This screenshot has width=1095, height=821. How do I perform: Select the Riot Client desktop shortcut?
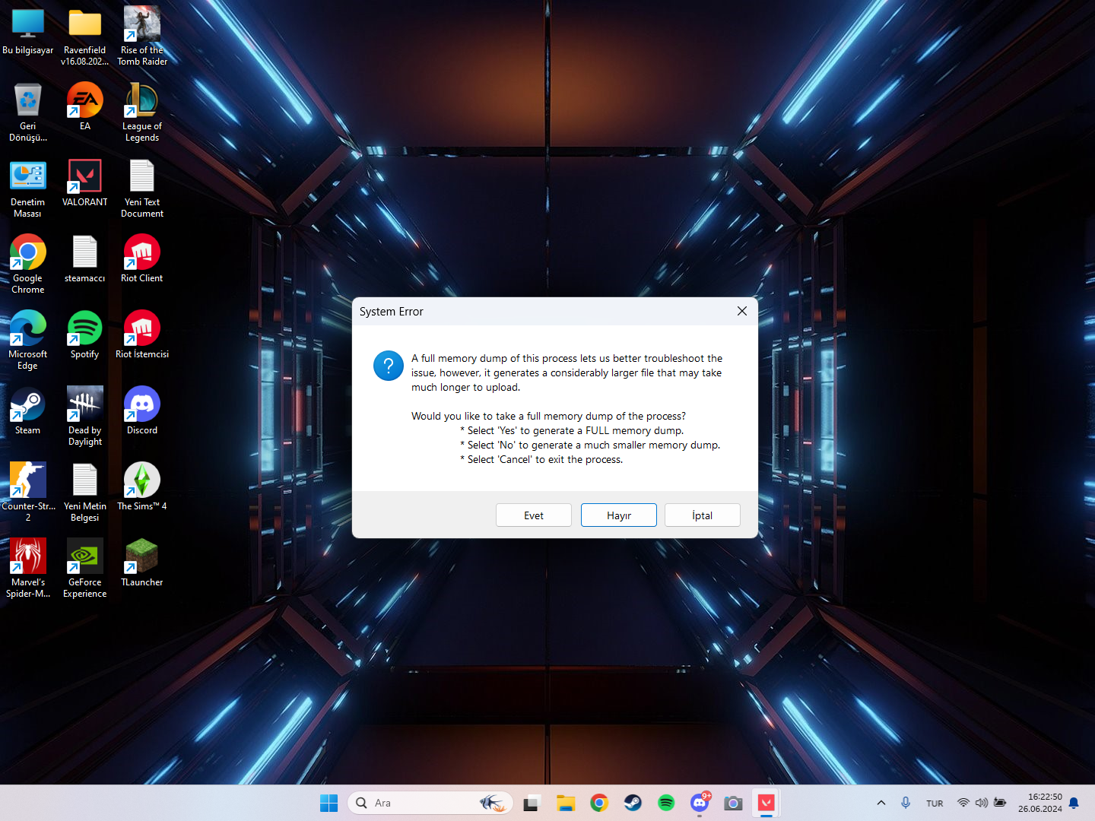[142, 258]
